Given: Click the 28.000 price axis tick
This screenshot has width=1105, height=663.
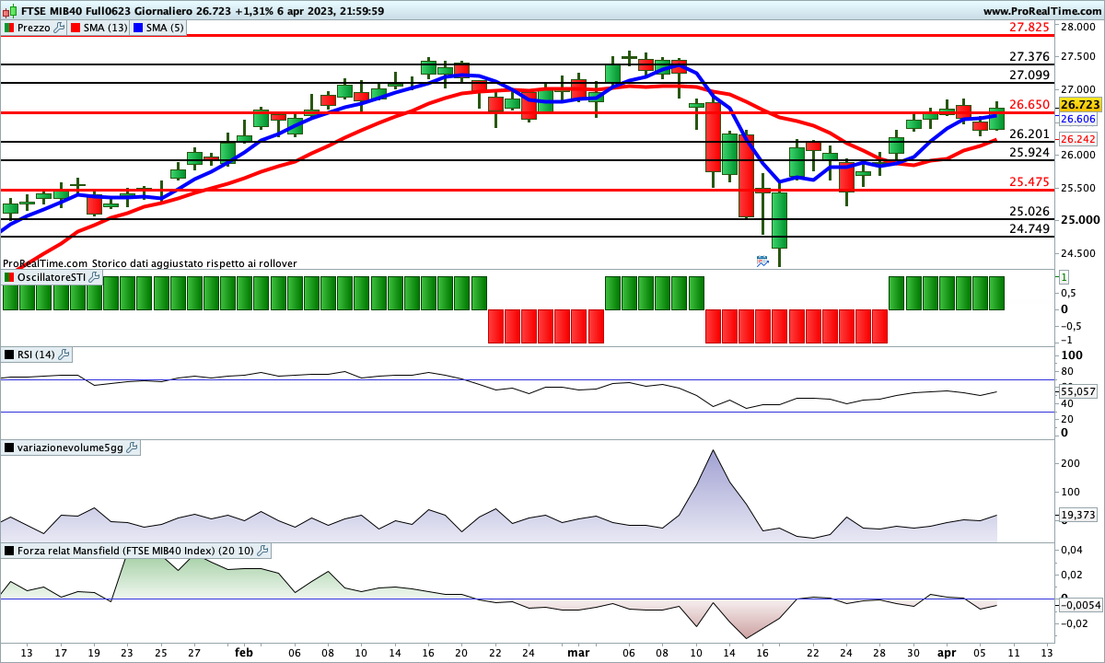Looking at the screenshot, I should click(1079, 27).
